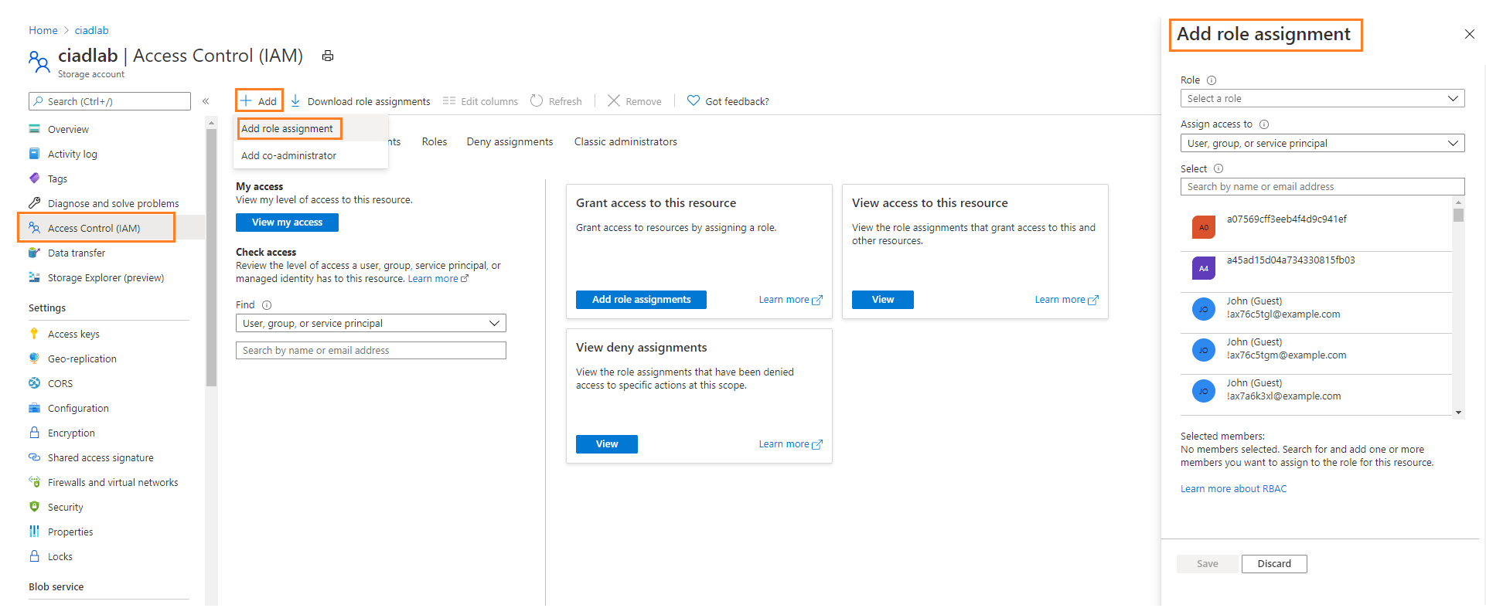Click the Select field info icon
This screenshot has width=1486, height=615.
(1218, 169)
